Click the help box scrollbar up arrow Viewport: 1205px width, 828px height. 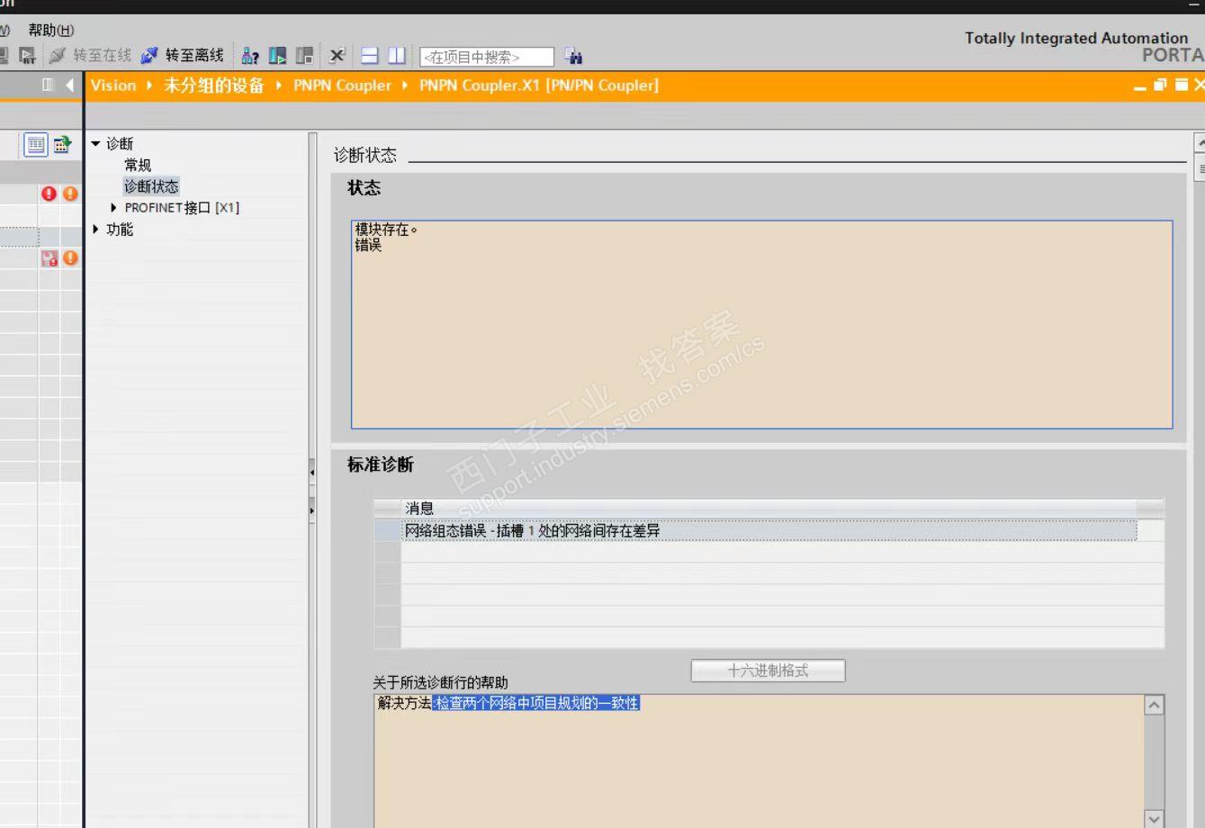click(1154, 706)
